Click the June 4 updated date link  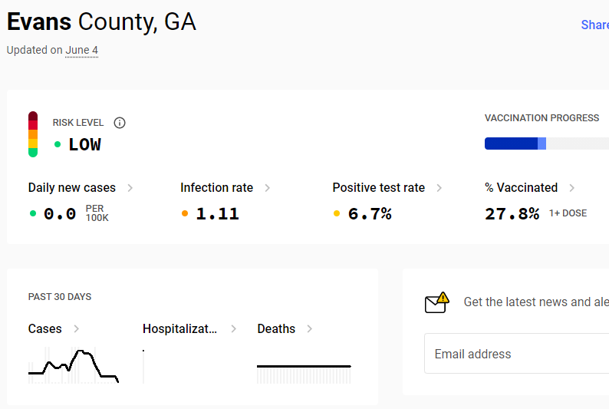coord(81,51)
